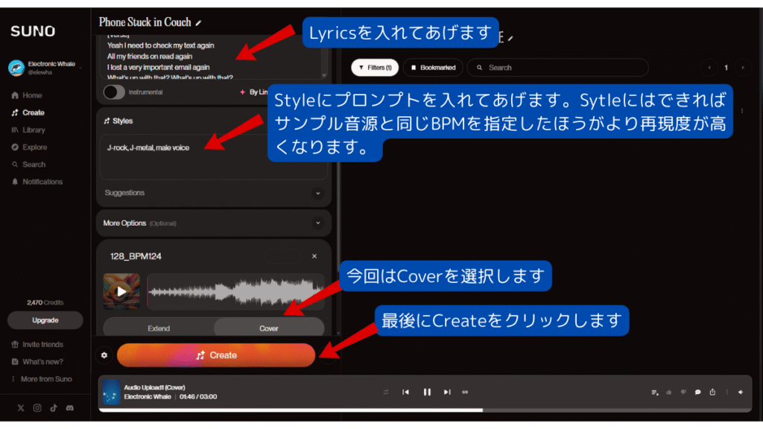Screen dimensions: 763x429
Task: Click the Styles prompt input field
Action: coord(213,157)
